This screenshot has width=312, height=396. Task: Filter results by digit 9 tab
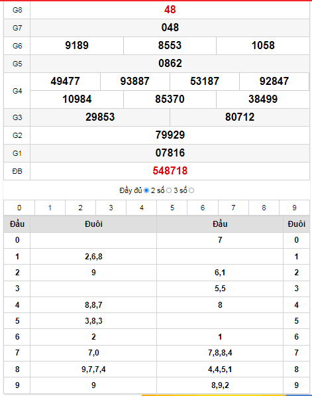[x=294, y=208]
